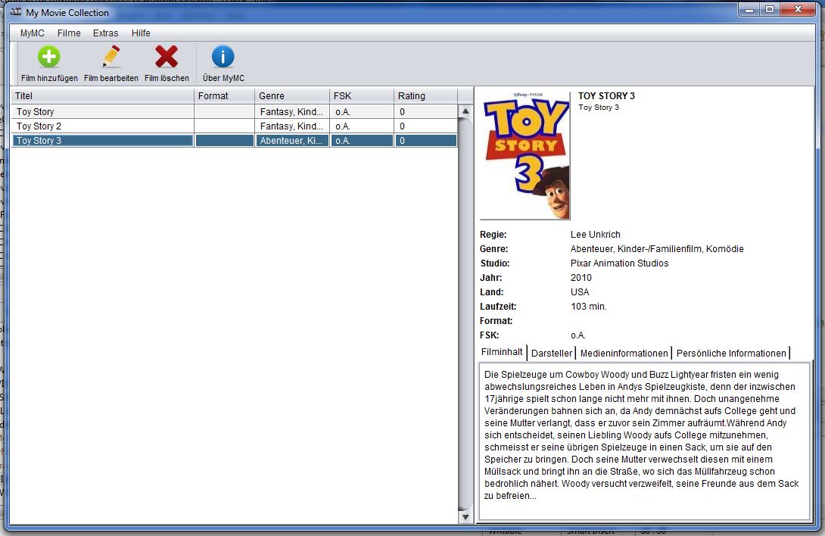Sort the movie list by FSK column

click(362, 96)
